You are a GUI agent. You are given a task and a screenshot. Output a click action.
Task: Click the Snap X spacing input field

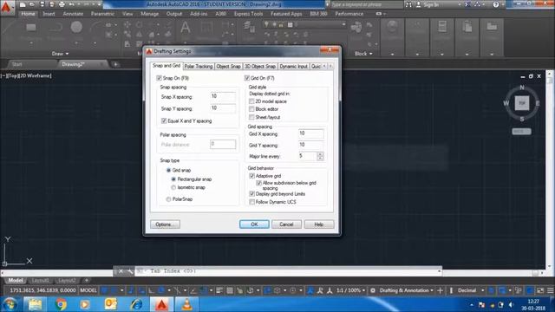223,96
